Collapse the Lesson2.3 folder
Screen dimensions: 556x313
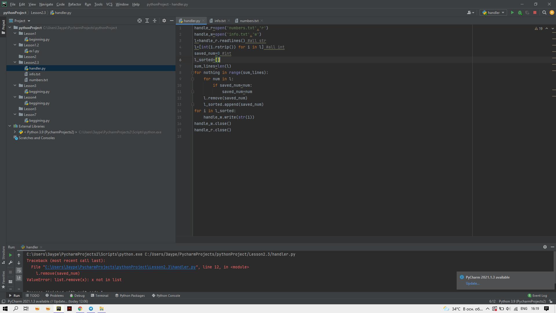(x=15, y=63)
